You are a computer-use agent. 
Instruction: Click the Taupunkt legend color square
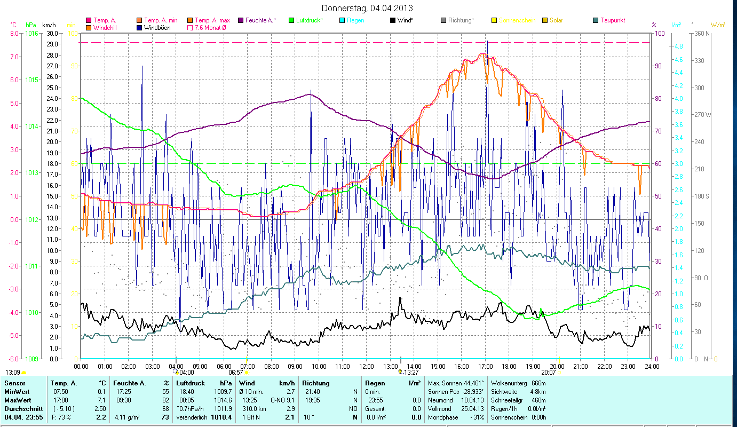coord(596,20)
